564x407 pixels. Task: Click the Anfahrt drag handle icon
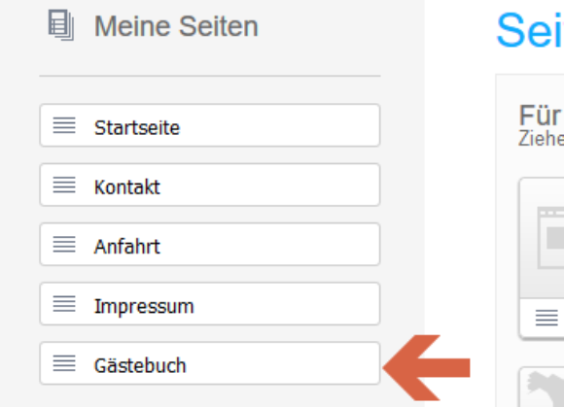click(64, 244)
